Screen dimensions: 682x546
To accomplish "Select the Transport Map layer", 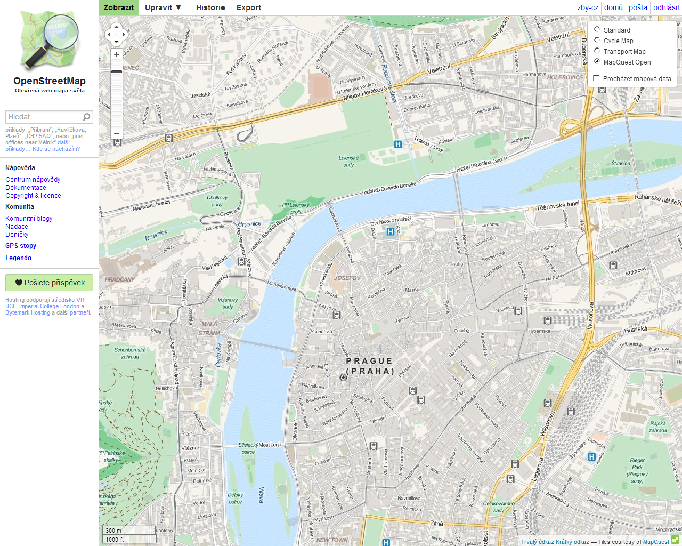I will tap(597, 51).
